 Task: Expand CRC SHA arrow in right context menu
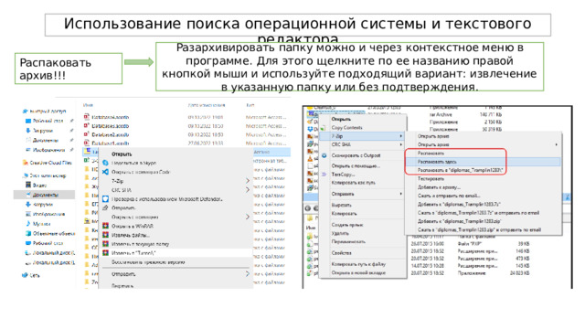coord(401,144)
